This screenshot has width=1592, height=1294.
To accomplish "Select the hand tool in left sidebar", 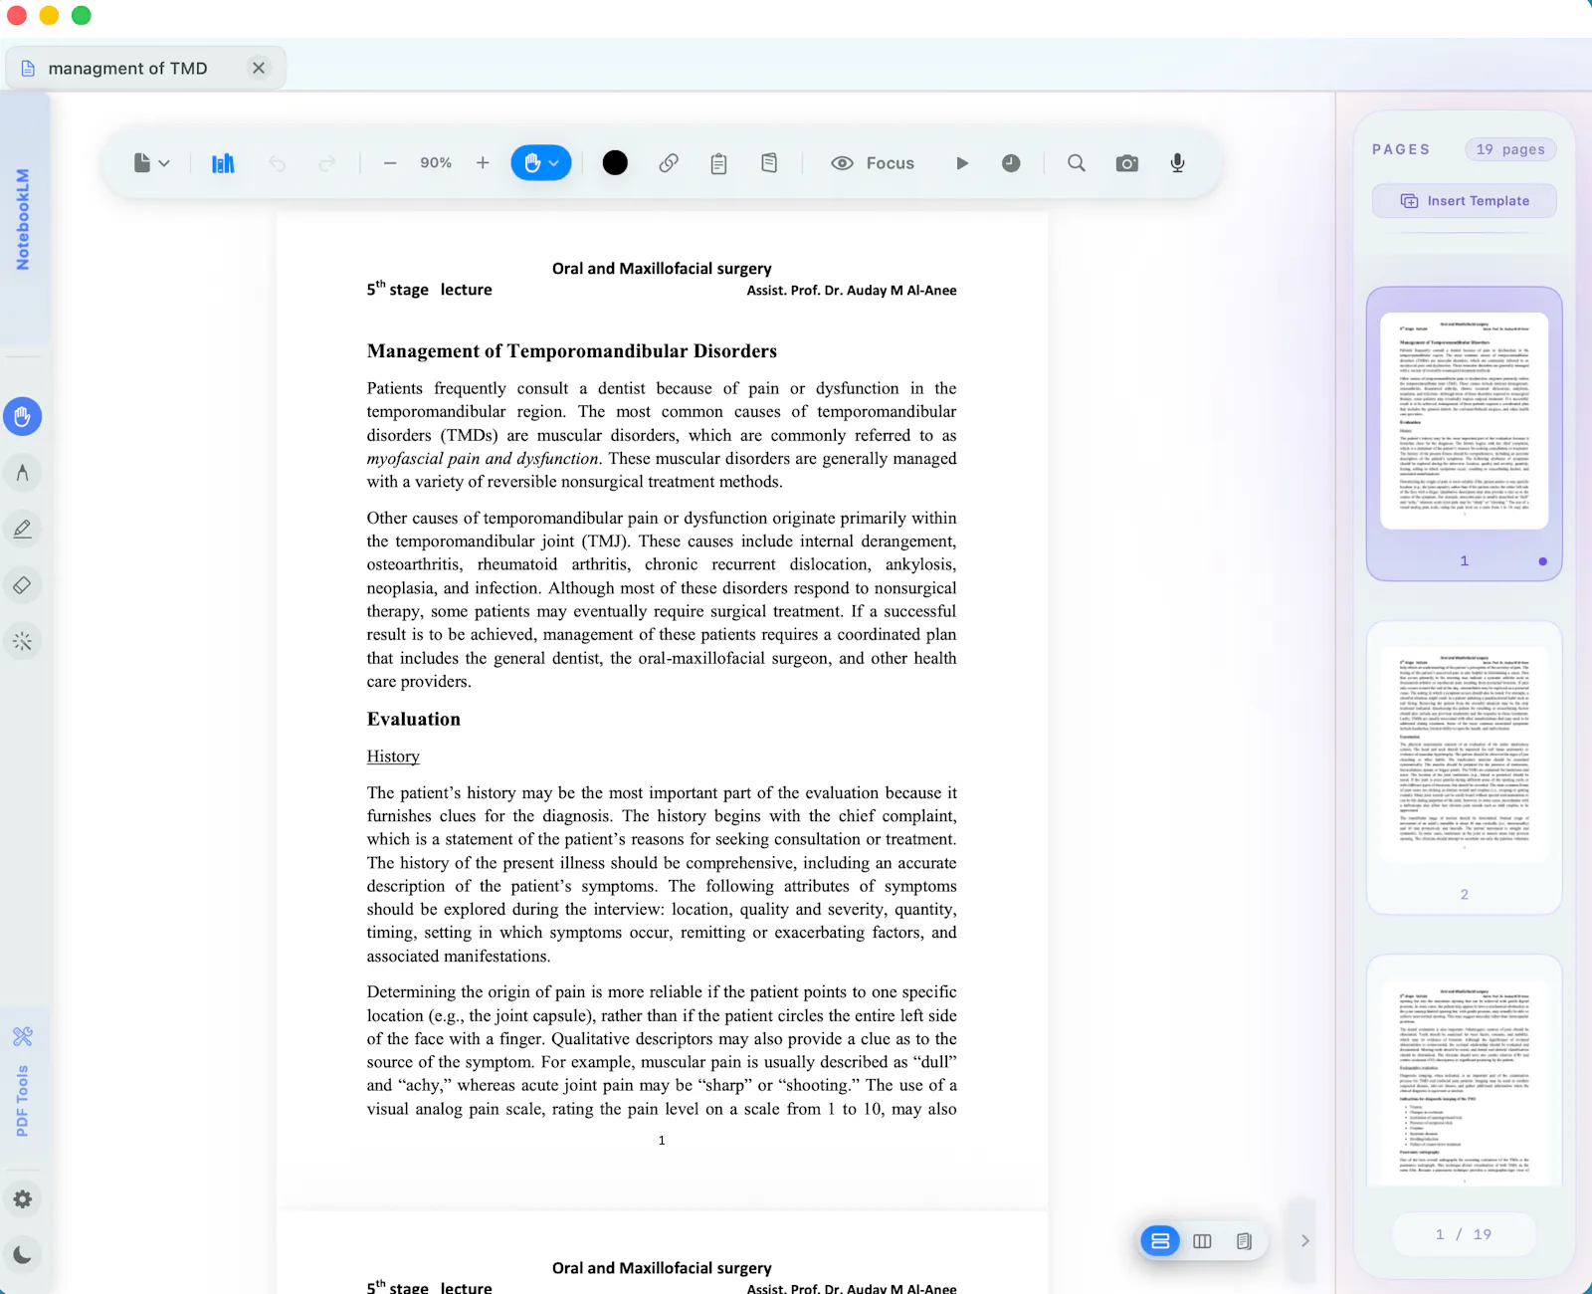I will 23,416.
